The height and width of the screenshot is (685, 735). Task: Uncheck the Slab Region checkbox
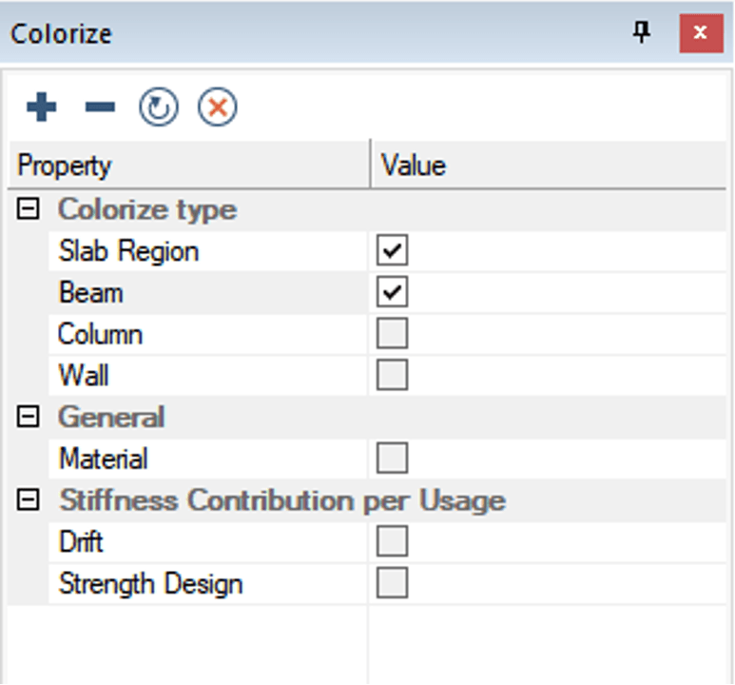pyautogui.click(x=392, y=251)
